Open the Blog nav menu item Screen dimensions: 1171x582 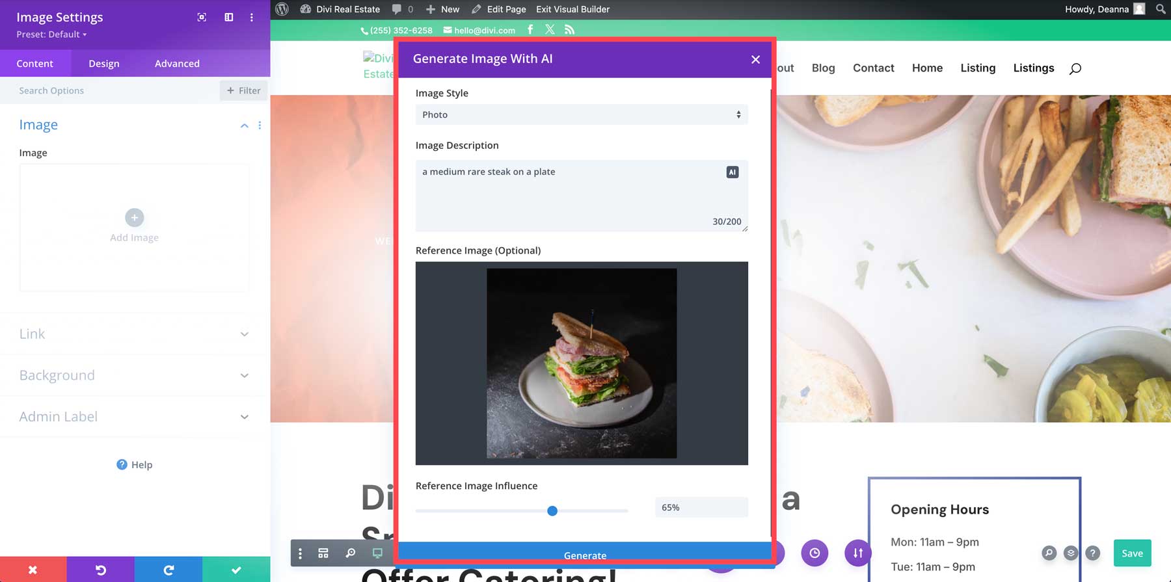(823, 68)
